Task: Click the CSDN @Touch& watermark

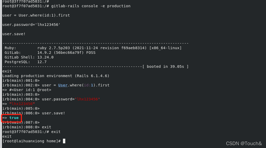Action: click(244, 143)
